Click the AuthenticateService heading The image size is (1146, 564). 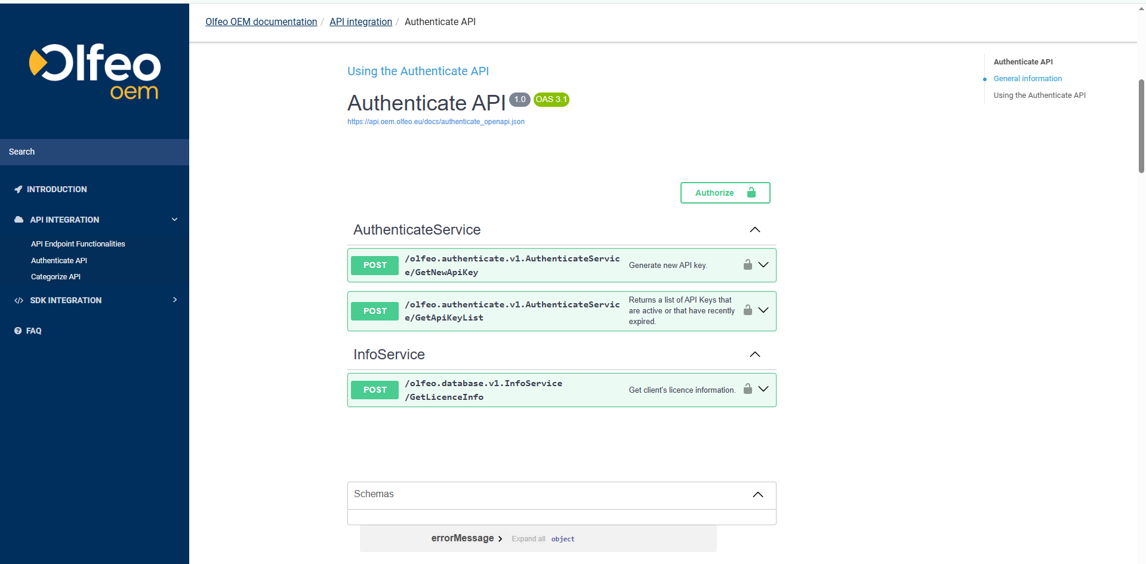(417, 230)
